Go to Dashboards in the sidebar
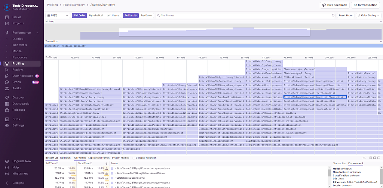Viewport: 383px width, 188px height. (21, 104)
